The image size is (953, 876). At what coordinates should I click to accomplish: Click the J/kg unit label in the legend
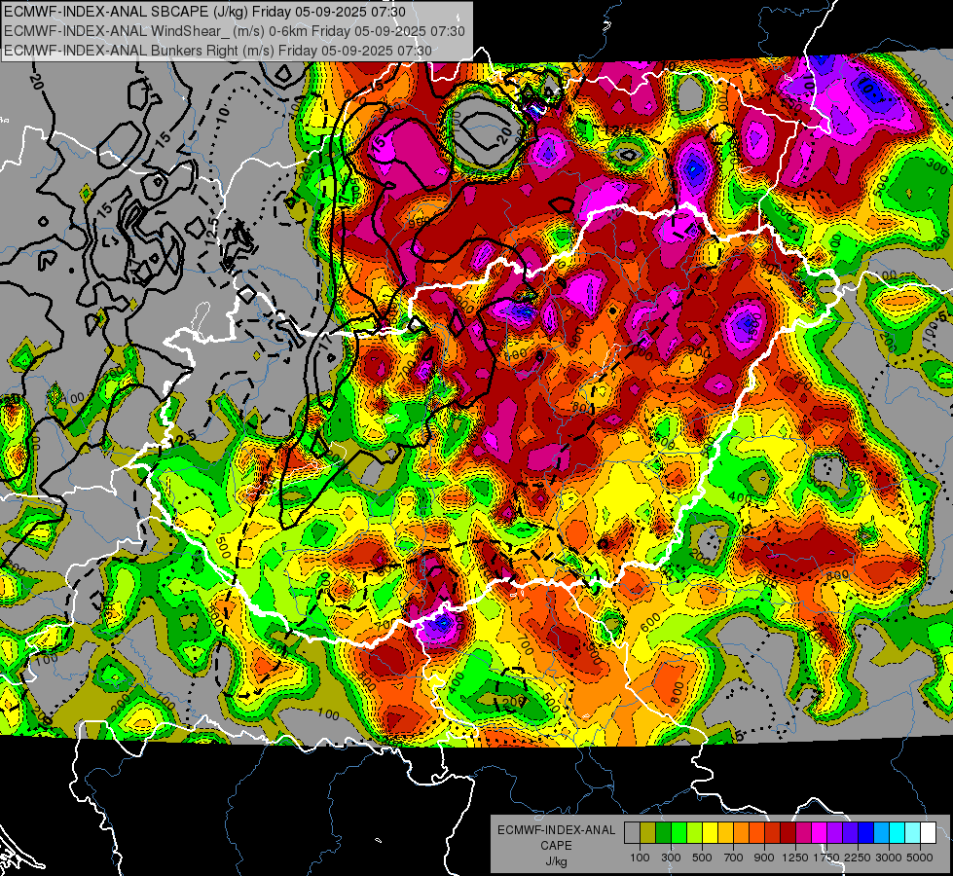[x=556, y=860]
